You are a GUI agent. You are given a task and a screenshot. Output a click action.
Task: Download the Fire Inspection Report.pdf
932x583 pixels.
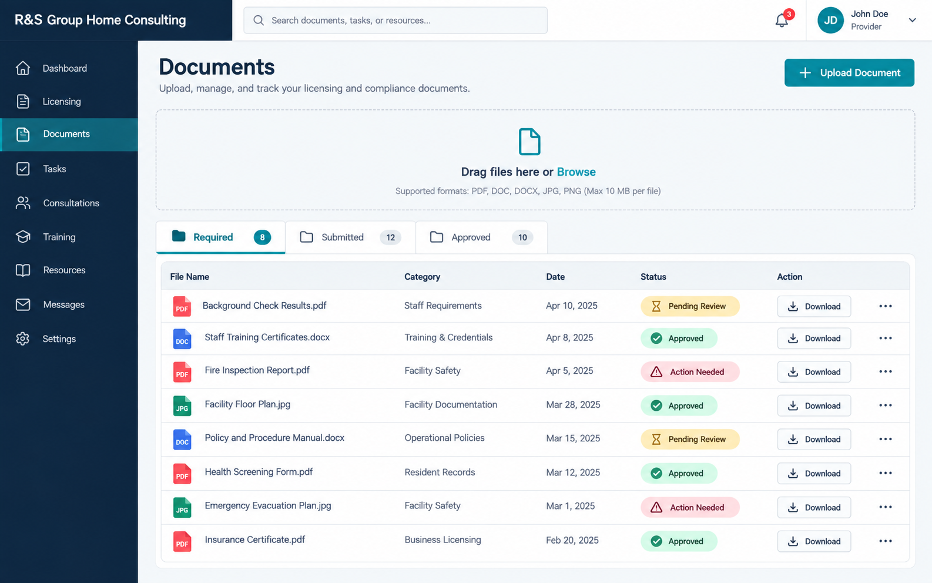[x=814, y=372]
